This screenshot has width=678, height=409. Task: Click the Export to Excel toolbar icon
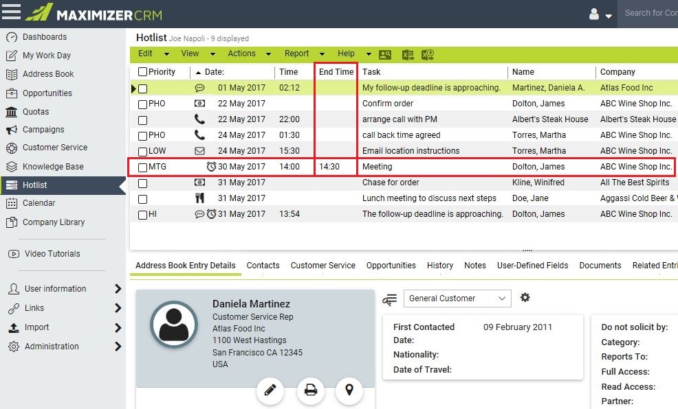408,55
